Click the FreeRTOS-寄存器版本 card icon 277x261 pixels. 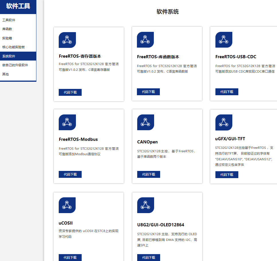(67, 40)
